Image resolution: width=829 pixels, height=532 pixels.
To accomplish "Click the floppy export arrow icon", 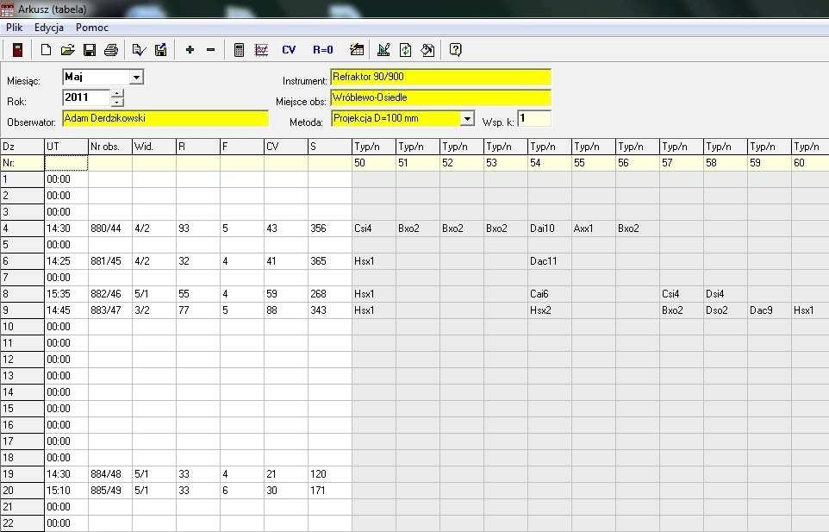I will click(x=161, y=50).
